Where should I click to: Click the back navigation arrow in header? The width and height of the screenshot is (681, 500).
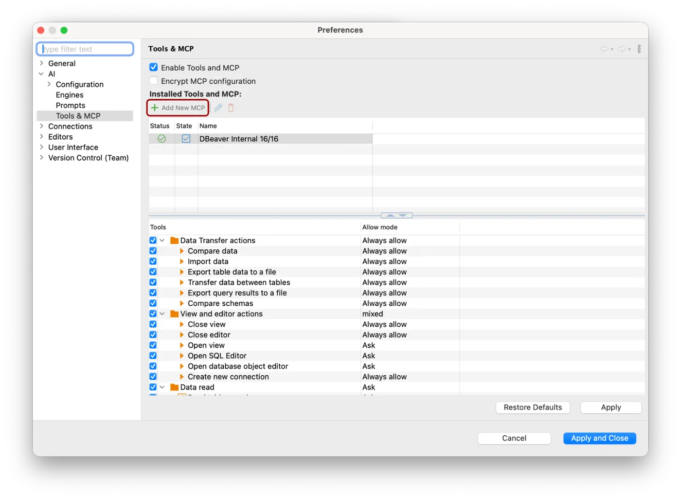click(x=604, y=49)
